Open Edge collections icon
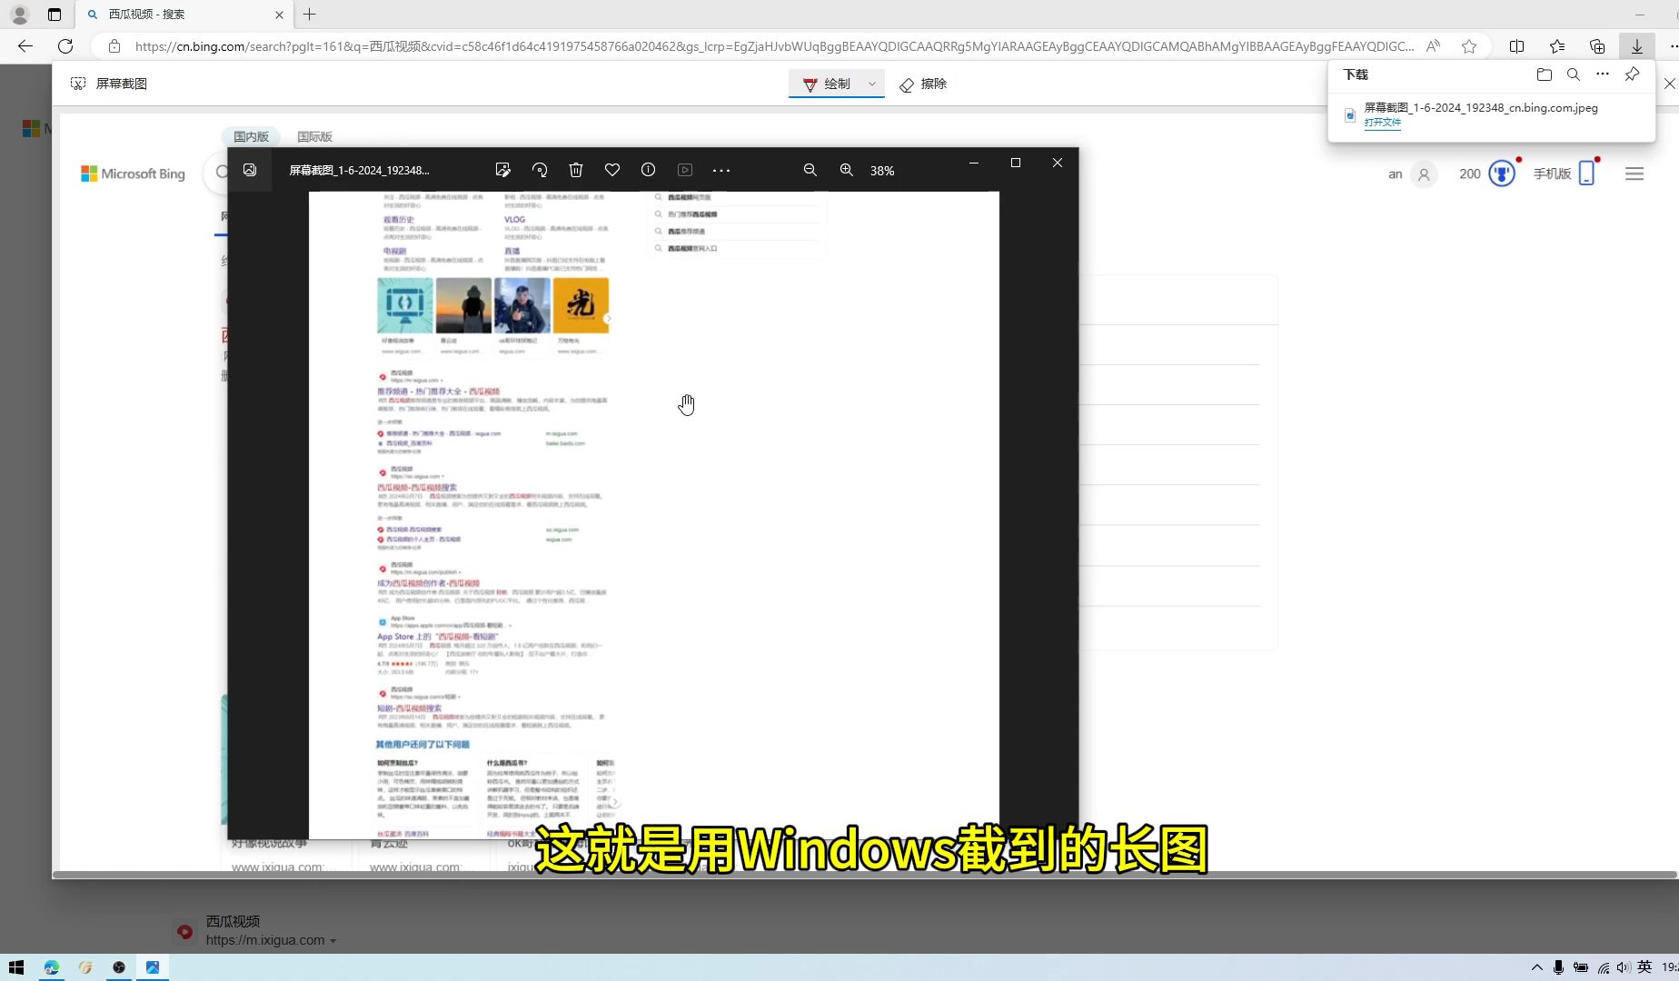This screenshot has height=981, width=1679. [x=1597, y=46]
